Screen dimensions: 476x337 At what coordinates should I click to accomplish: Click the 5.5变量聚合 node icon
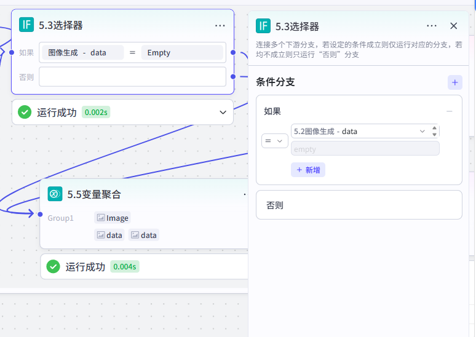(x=55, y=194)
